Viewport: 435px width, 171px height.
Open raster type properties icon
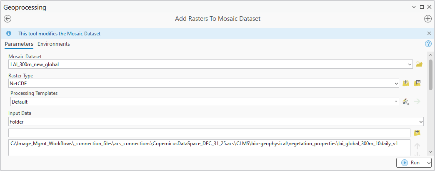click(417, 83)
